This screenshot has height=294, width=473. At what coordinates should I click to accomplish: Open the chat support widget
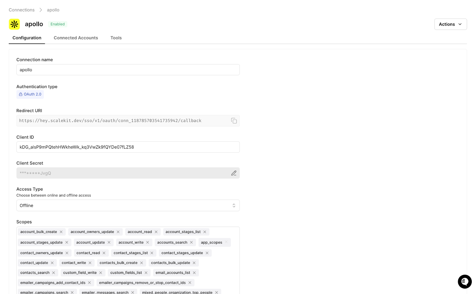pyautogui.click(x=465, y=281)
